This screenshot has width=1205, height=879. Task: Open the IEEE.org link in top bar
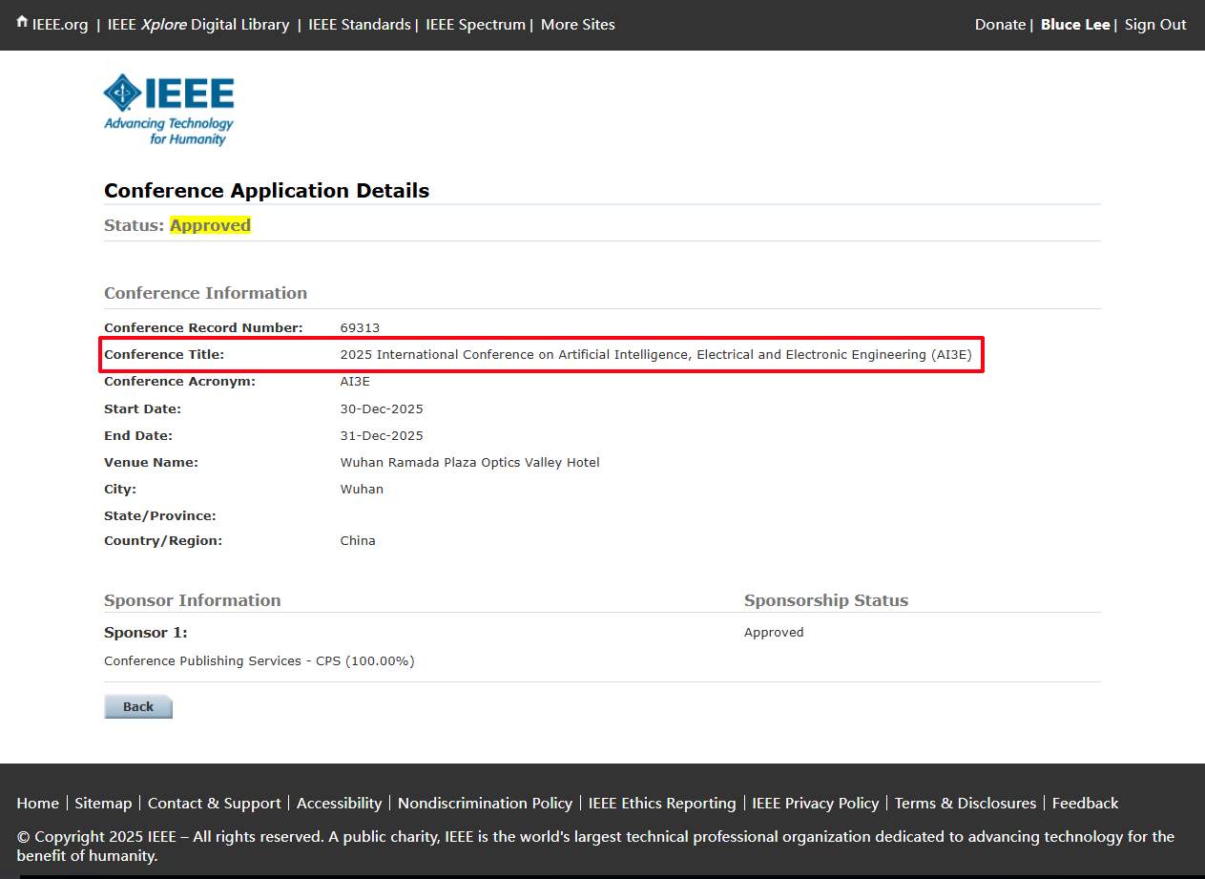(60, 25)
